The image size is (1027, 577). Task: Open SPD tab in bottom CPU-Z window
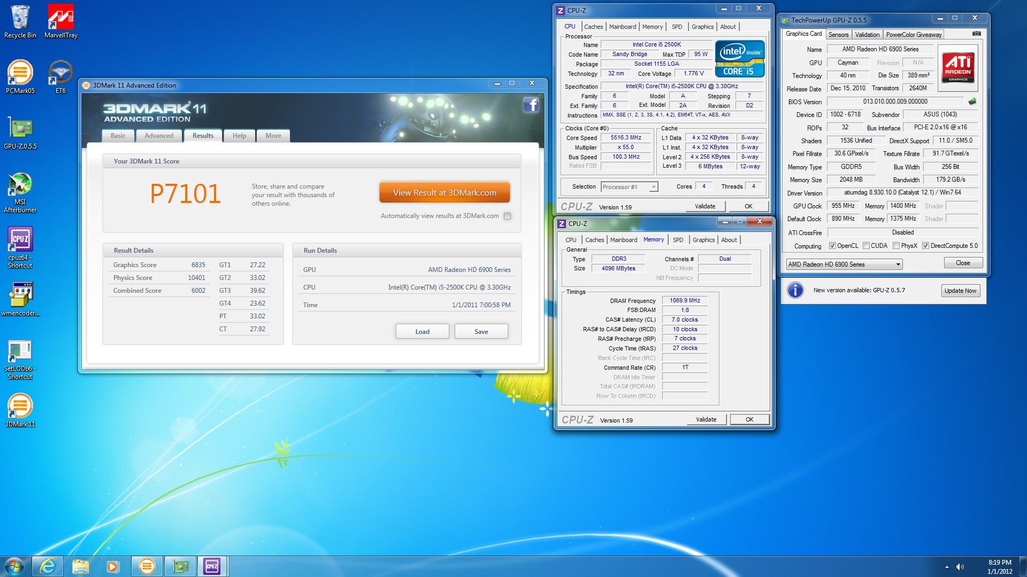[x=678, y=240]
